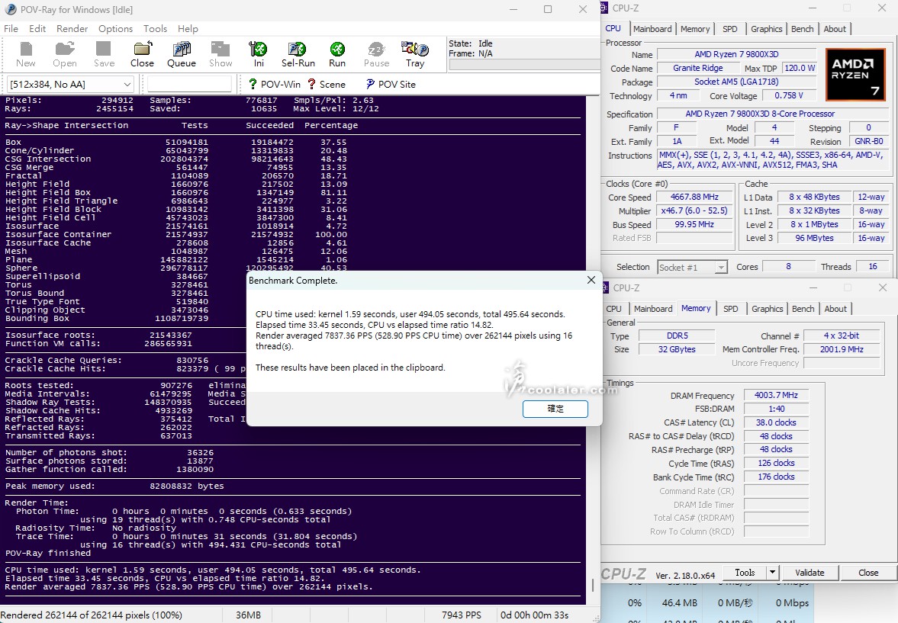Image resolution: width=898 pixels, height=623 pixels.
Task: Open the Render menu
Action: [72, 29]
